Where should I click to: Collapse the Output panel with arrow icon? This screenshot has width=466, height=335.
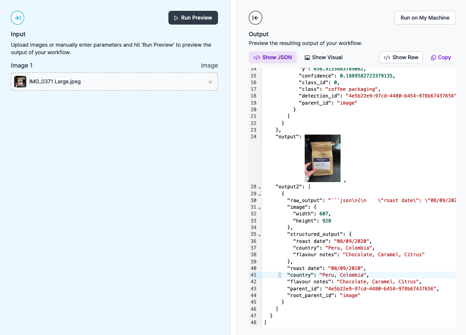[255, 18]
